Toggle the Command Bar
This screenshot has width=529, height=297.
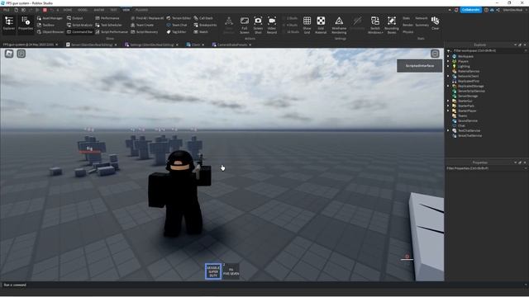click(79, 32)
